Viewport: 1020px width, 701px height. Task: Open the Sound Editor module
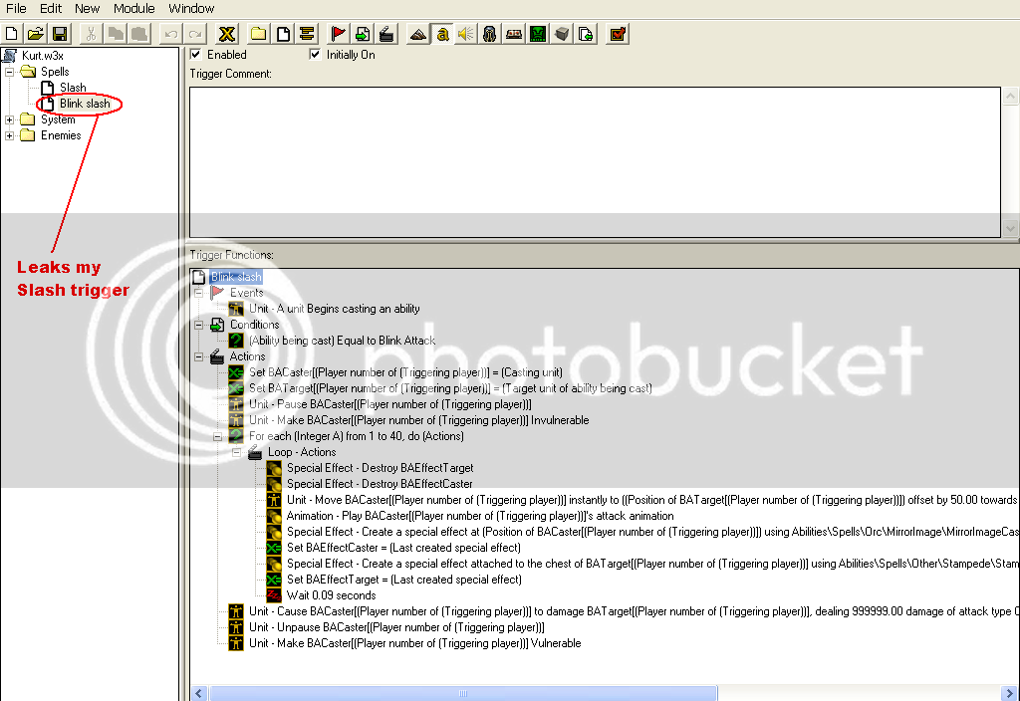(466, 34)
